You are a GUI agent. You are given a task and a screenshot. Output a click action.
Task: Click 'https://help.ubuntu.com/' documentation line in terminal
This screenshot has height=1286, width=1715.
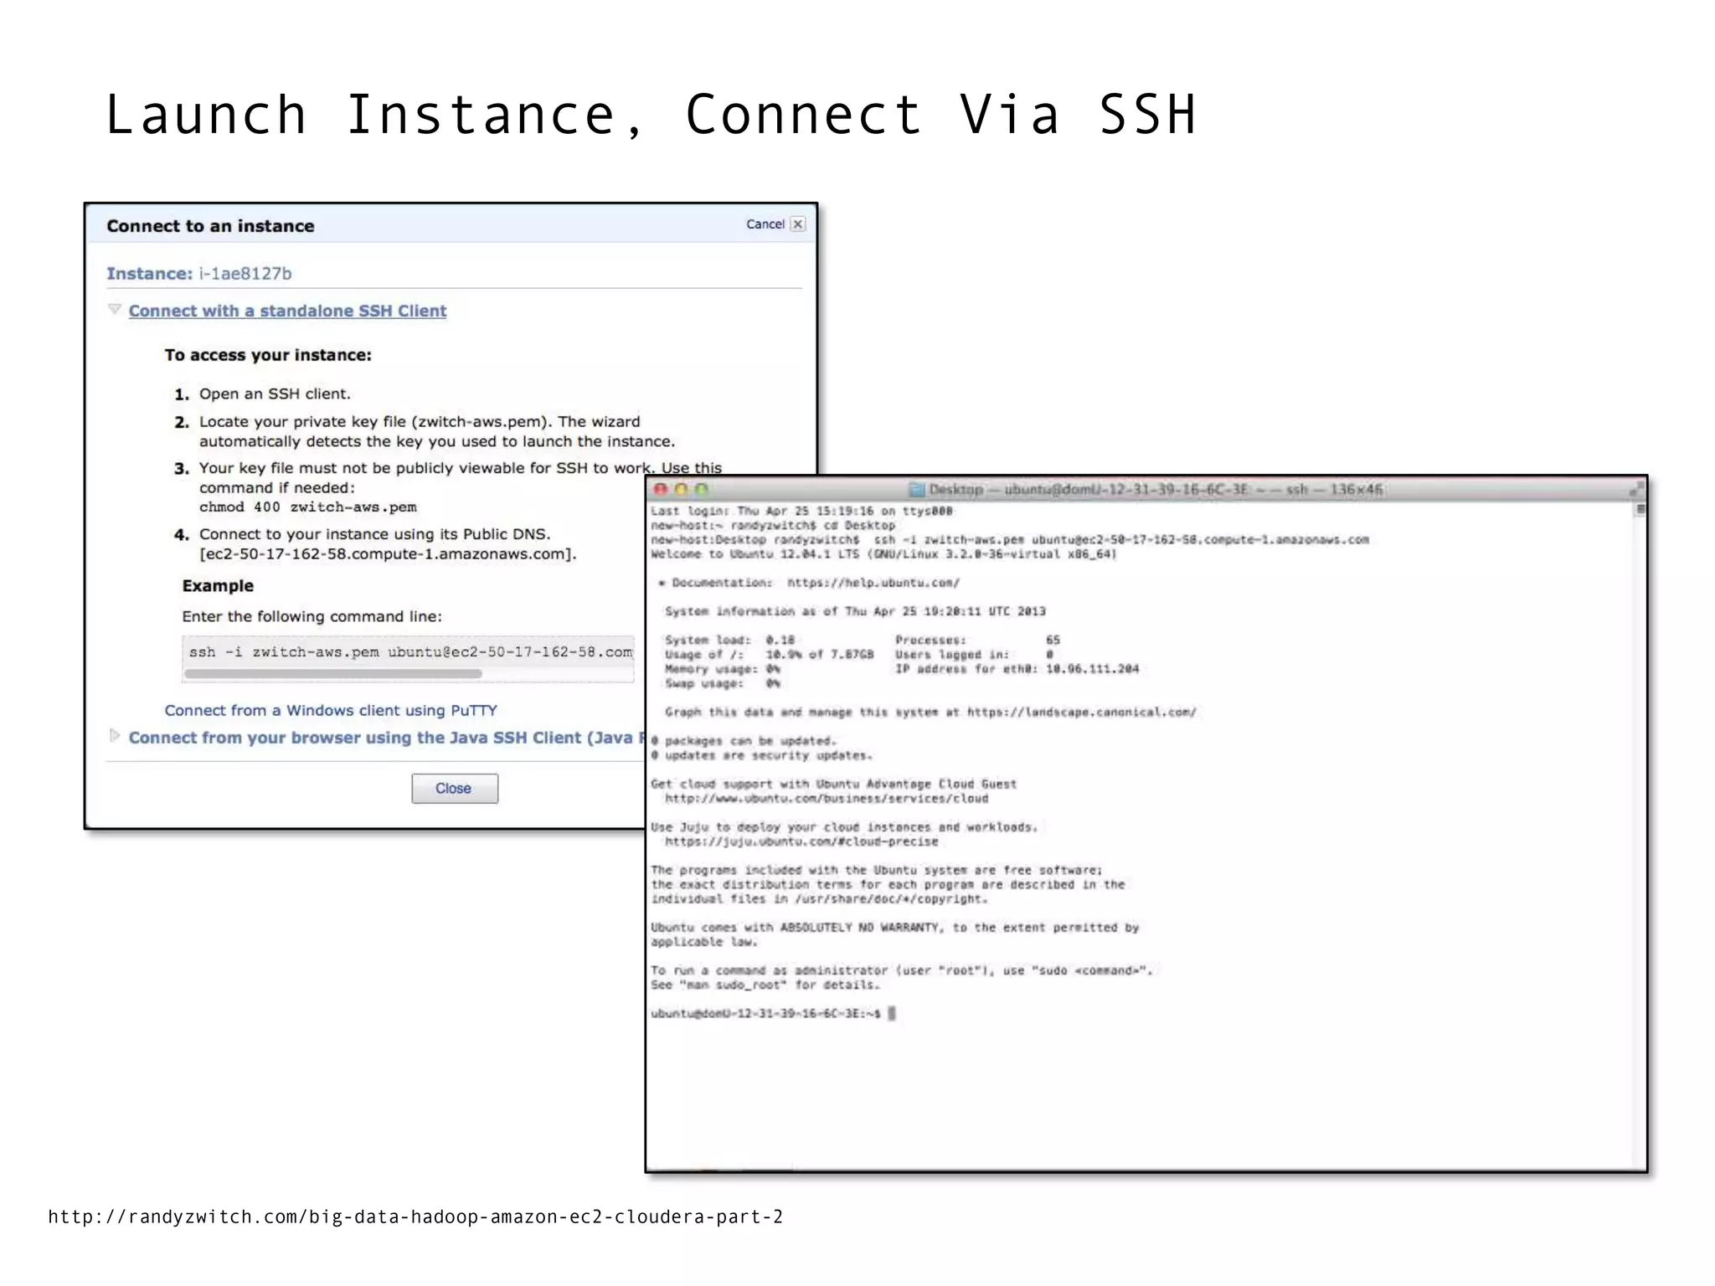click(873, 583)
